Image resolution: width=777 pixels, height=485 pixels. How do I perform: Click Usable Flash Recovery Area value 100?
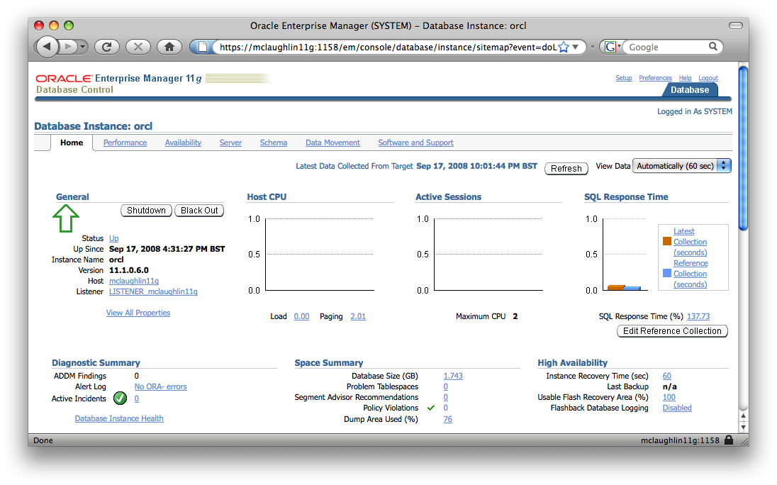[669, 397]
